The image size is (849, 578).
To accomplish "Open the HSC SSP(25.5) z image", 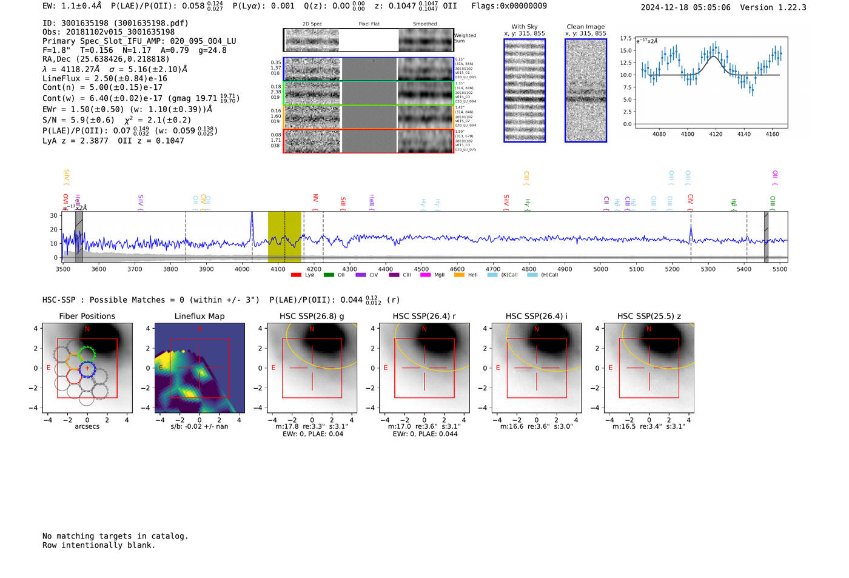I will [649, 368].
